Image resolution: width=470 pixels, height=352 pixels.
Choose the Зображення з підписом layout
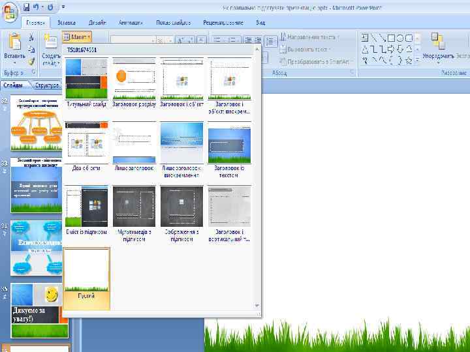tap(181, 214)
